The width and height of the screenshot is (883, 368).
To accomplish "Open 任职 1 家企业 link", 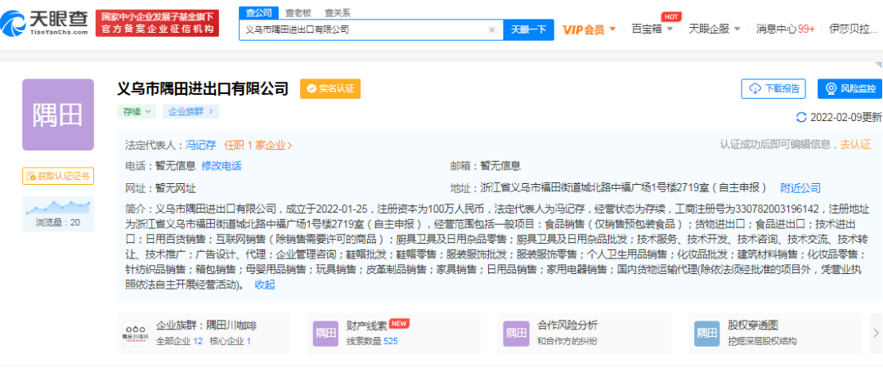I will coord(258,145).
